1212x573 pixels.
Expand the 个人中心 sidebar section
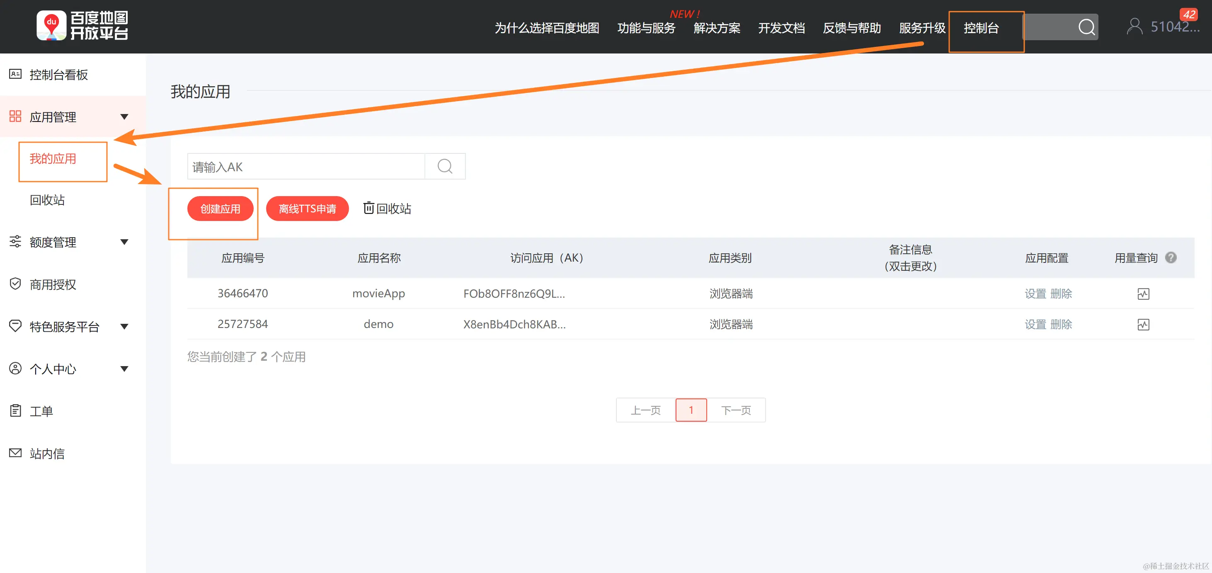[x=124, y=369]
